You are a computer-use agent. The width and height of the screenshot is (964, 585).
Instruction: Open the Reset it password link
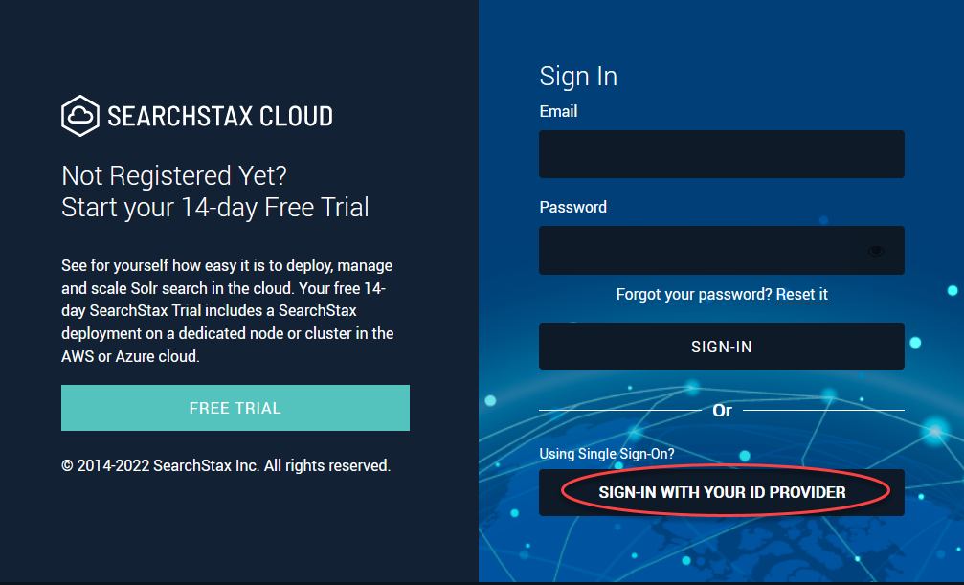(801, 295)
